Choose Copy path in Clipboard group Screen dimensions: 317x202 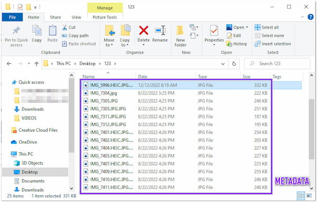point(75,35)
